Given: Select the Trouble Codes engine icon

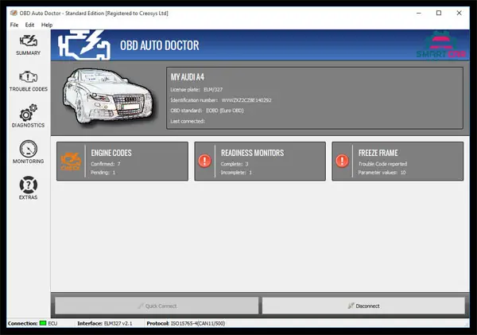Looking at the screenshot, I should pos(29,80).
